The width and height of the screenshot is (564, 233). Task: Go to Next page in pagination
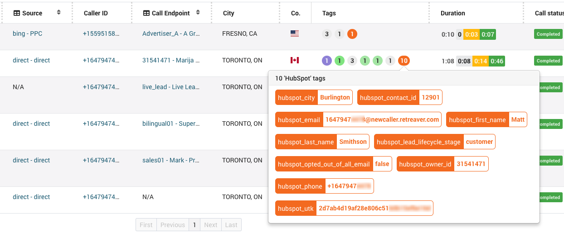(x=210, y=225)
